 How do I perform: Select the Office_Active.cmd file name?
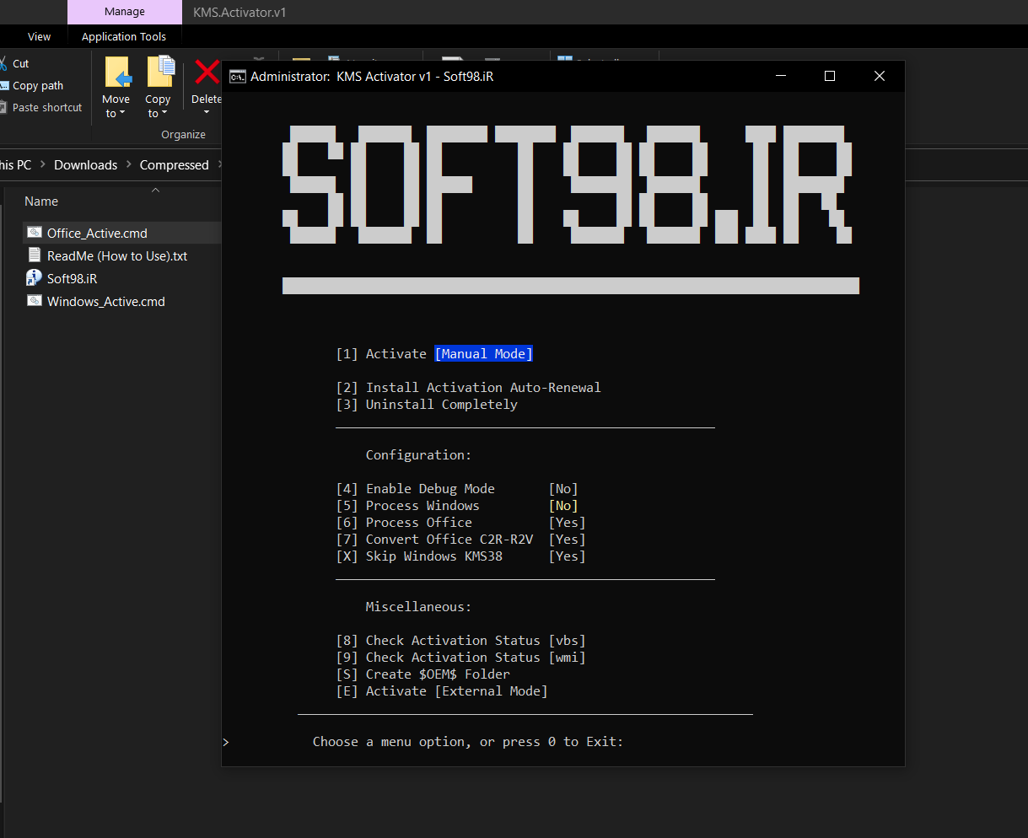coord(97,233)
